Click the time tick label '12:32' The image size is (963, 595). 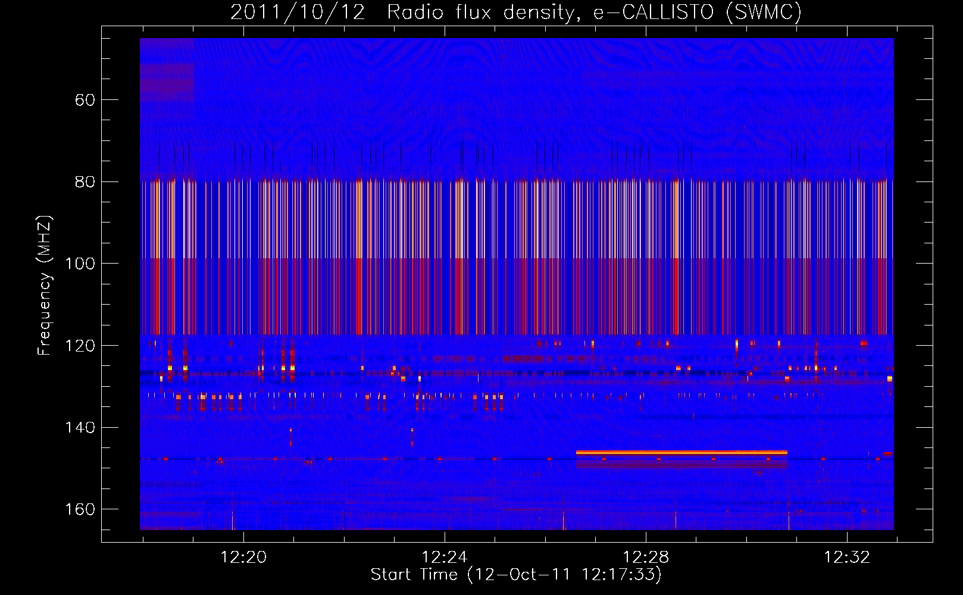[847, 558]
